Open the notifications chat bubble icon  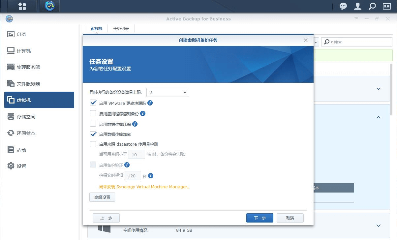343,6
